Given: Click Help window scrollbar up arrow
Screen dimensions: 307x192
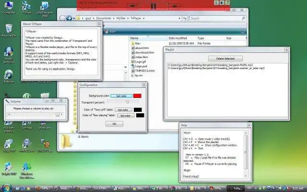Looking at the screenshot, I should pos(246,133).
